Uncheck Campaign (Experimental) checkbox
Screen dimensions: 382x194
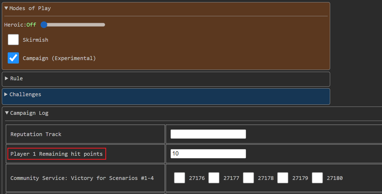point(13,58)
